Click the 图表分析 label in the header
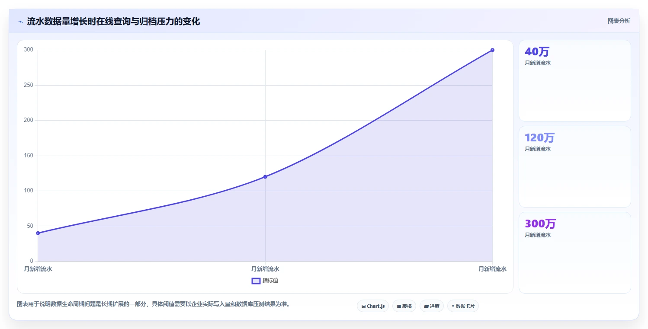Viewport: 648px width, 329px height. click(619, 21)
